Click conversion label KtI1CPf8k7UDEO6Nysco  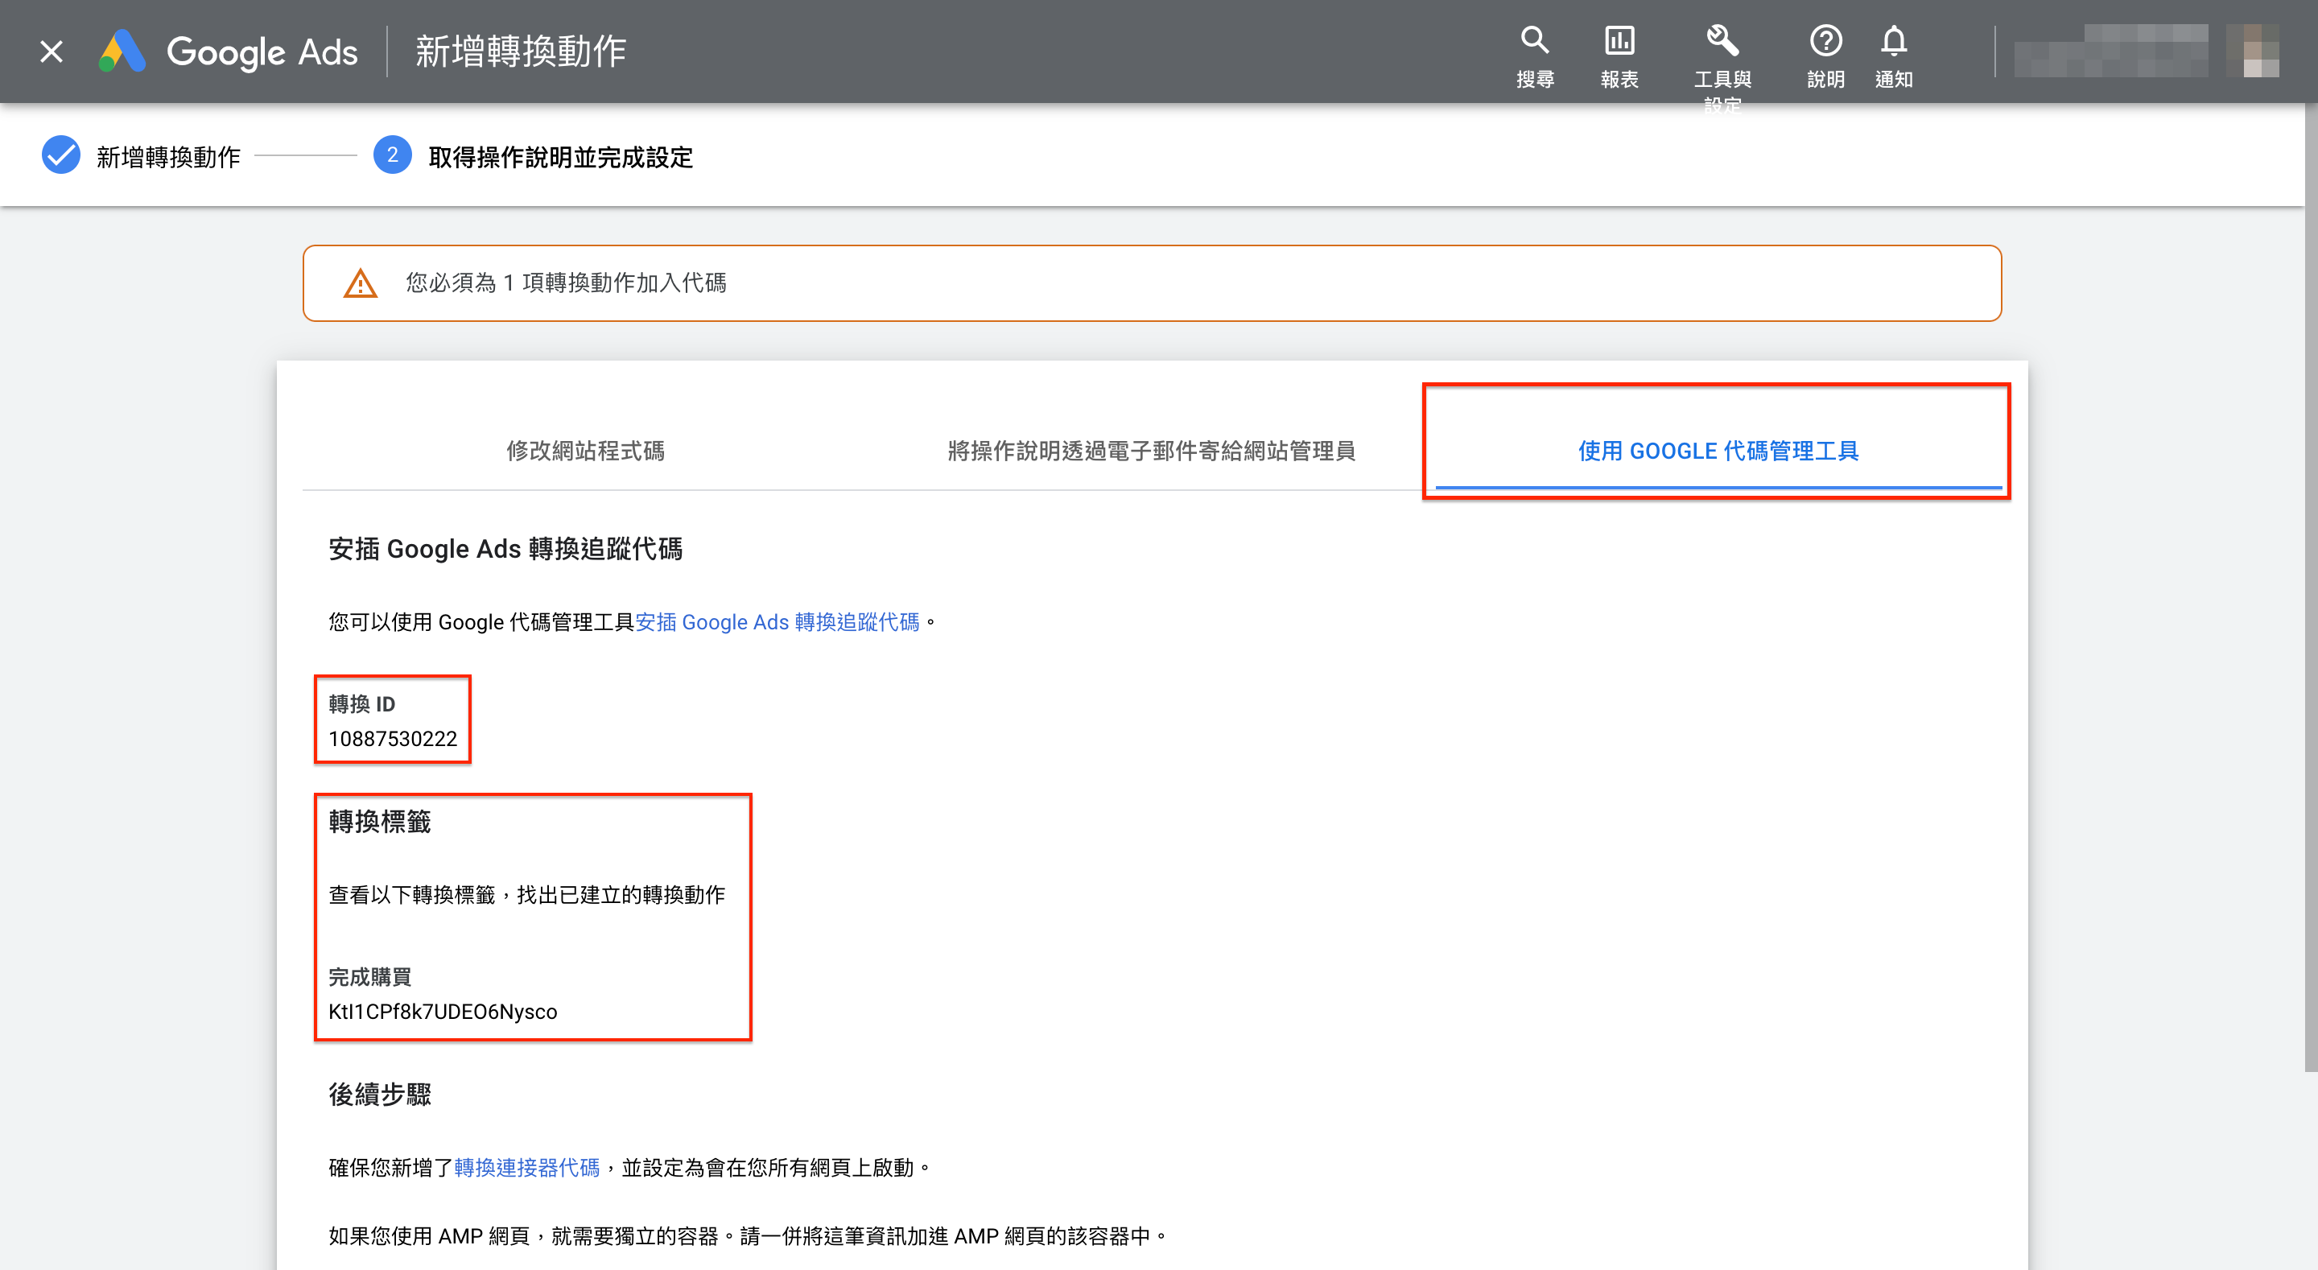pyautogui.click(x=443, y=1012)
